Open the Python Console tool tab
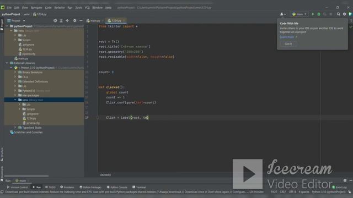This screenshot has height=198, width=353. click(x=117, y=187)
